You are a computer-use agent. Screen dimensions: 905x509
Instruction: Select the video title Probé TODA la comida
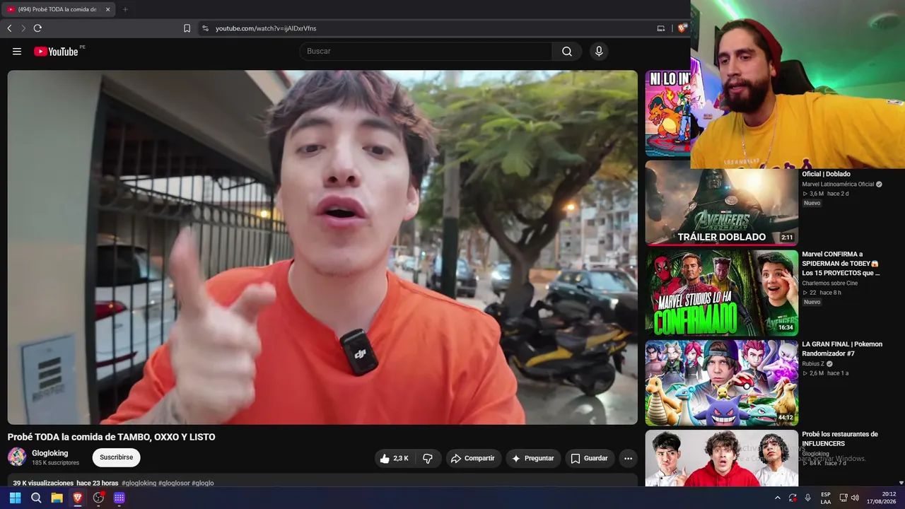click(x=112, y=437)
